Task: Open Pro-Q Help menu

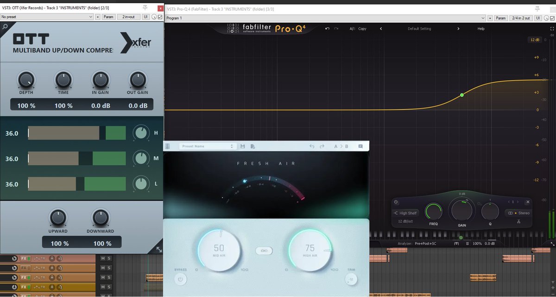Action: [481, 29]
